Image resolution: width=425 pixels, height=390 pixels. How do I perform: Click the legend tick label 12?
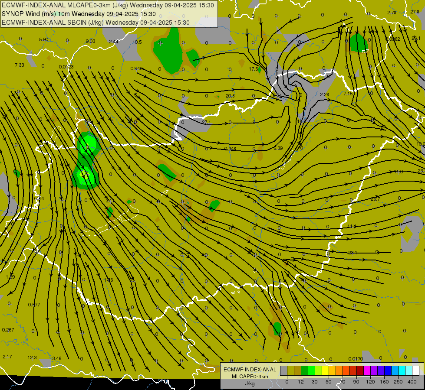pos(300,382)
